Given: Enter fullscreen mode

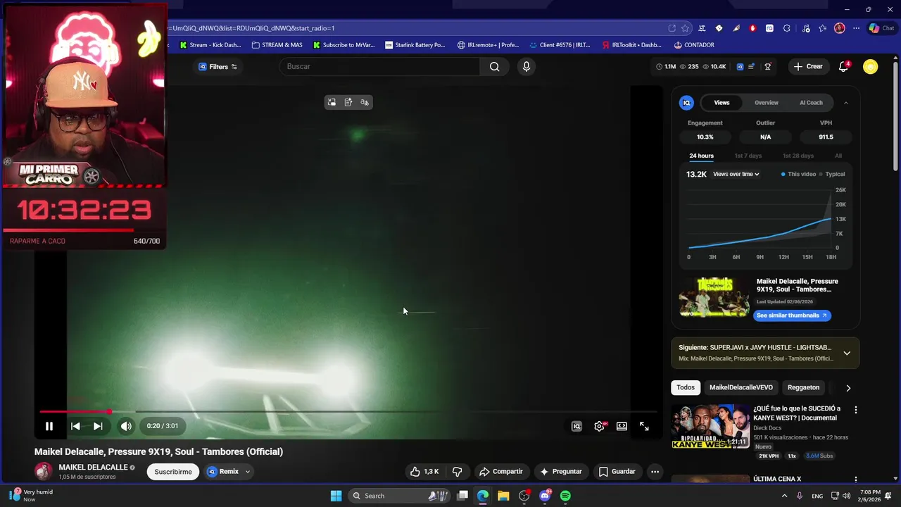Looking at the screenshot, I should click(644, 426).
